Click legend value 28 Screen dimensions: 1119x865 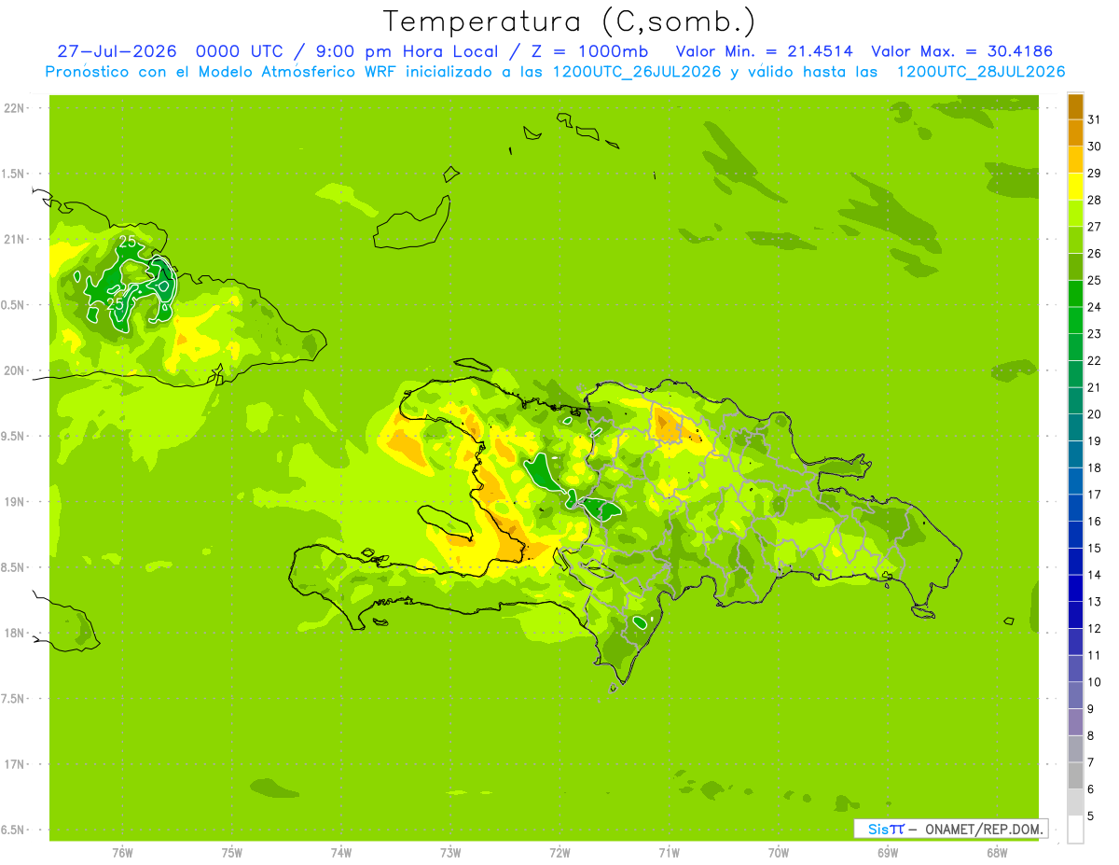click(1096, 200)
